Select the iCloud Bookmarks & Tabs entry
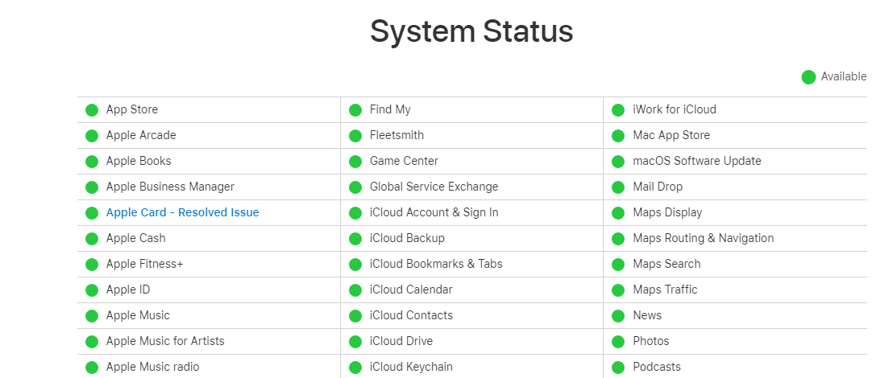The height and width of the screenshot is (378, 872). [436, 264]
